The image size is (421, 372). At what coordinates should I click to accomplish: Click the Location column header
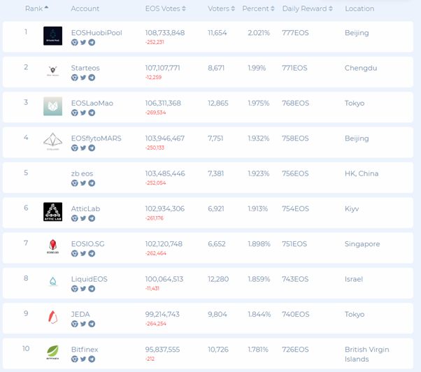(359, 8)
